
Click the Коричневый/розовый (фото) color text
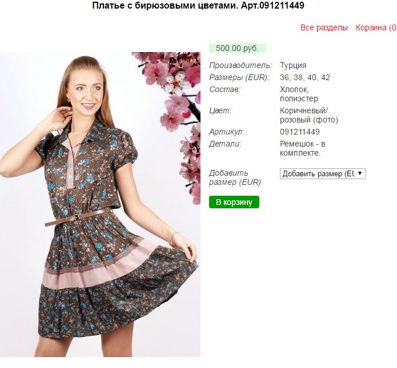coord(309,115)
